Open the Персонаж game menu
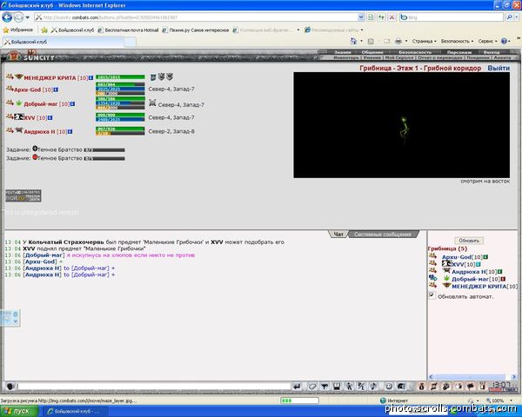 458,52
